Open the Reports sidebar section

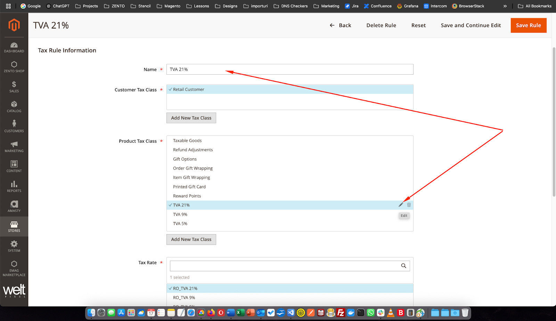[x=14, y=187]
